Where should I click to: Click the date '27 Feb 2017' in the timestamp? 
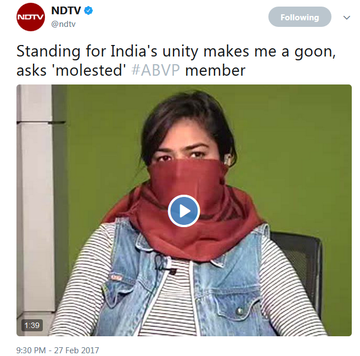[x=76, y=351]
